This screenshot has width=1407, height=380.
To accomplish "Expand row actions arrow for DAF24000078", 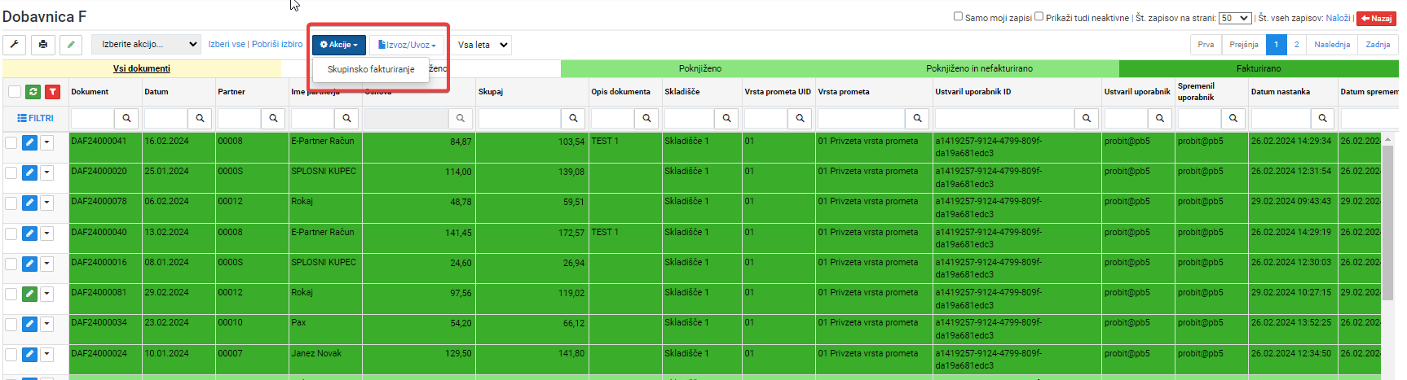I will 46,203.
